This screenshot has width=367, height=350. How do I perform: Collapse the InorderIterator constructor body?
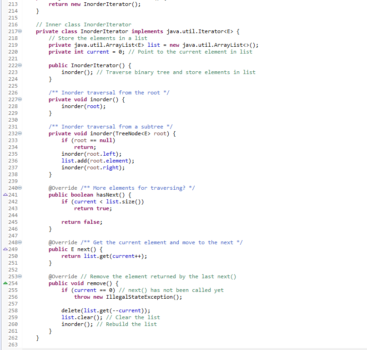20,65
